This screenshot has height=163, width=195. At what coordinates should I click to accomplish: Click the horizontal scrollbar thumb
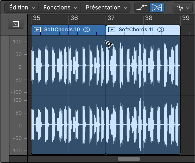pos(129,159)
